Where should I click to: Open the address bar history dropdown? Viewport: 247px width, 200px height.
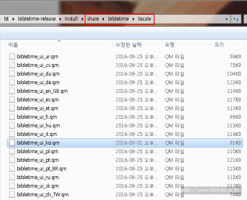click(x=227, y=19)
